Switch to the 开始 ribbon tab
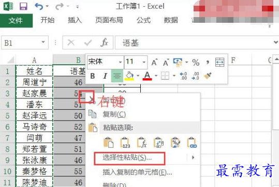279x187 pixels. pos(47,20)
